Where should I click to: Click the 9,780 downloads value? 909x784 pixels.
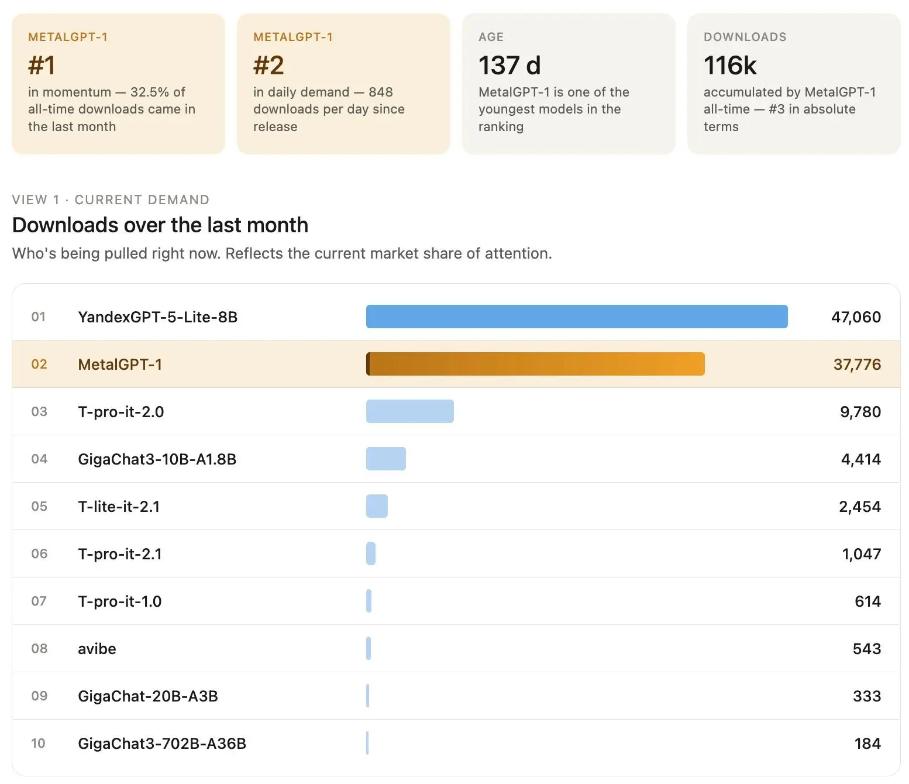(860, 412)
